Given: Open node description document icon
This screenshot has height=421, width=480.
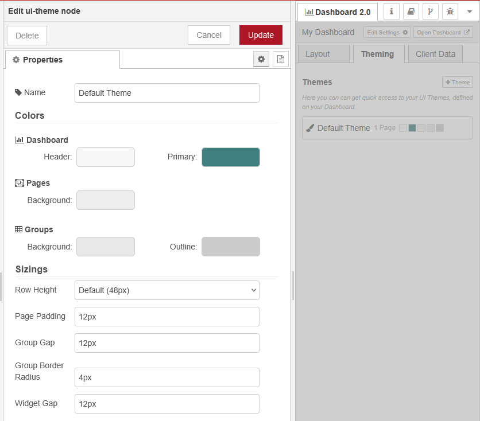Looking at the screenshot, I should [281, 59].
